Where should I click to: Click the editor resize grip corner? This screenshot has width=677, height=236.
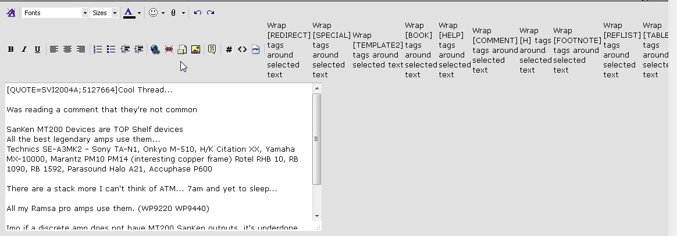pyautogui.click(x=318, y=227)
